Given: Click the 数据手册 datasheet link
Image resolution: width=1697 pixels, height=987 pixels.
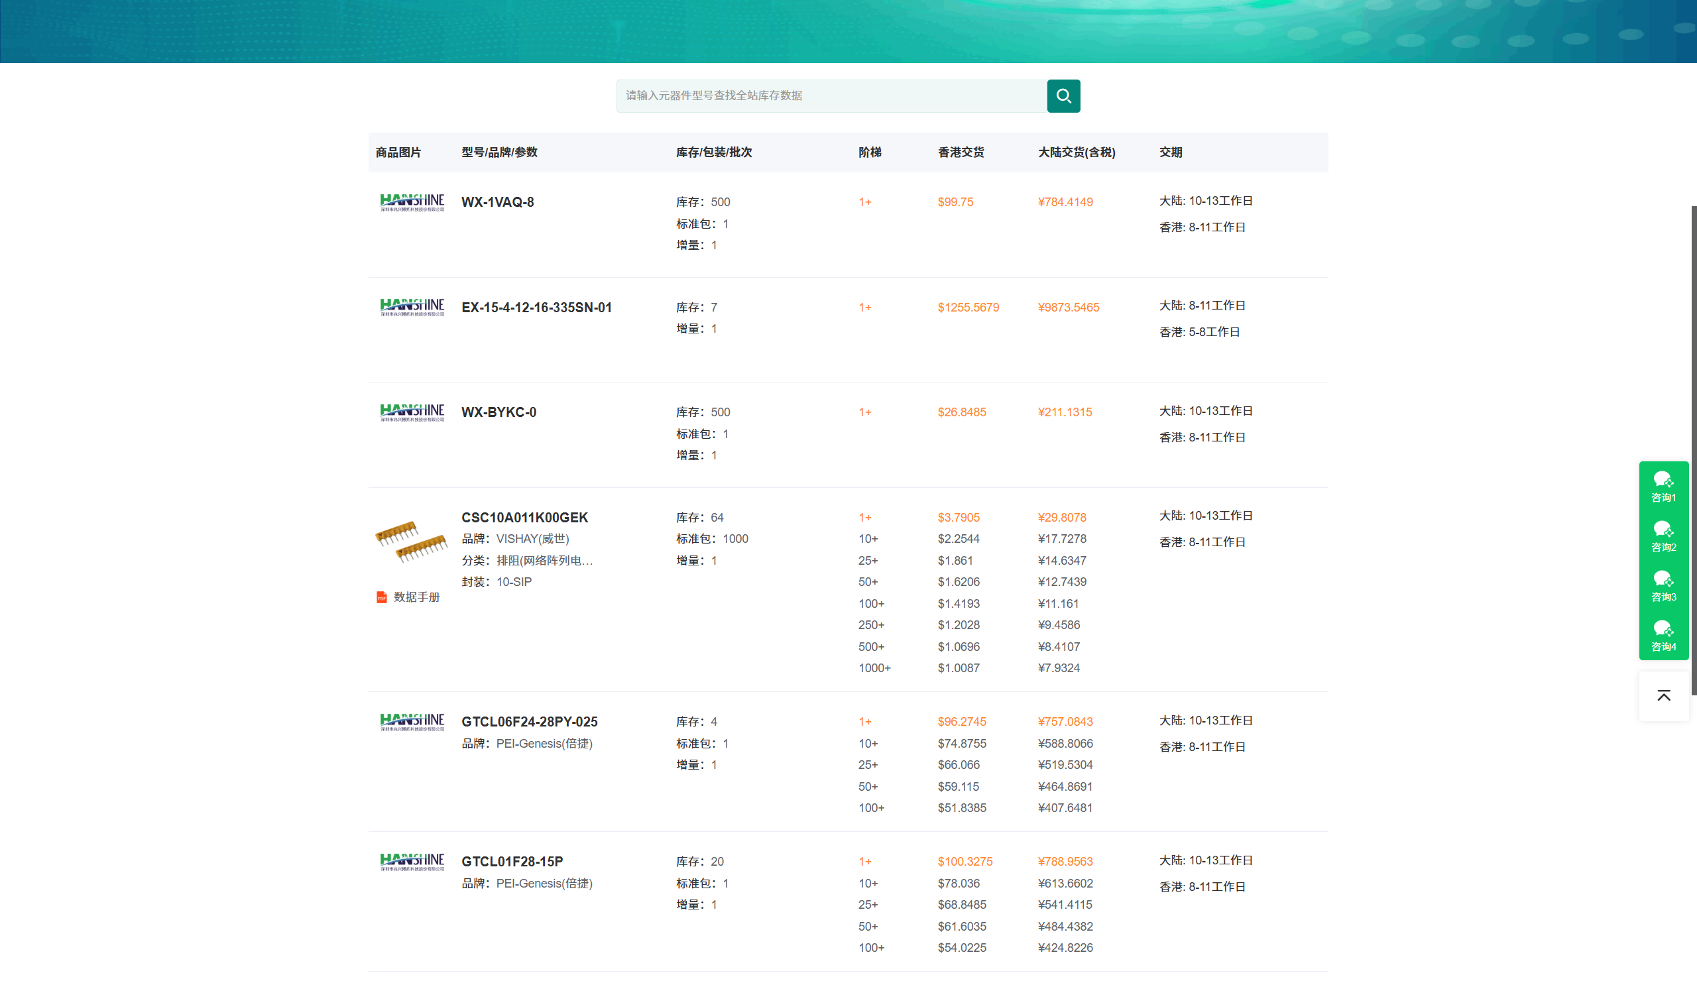Looking at the screenshot, I should click(x=416, y=597).
